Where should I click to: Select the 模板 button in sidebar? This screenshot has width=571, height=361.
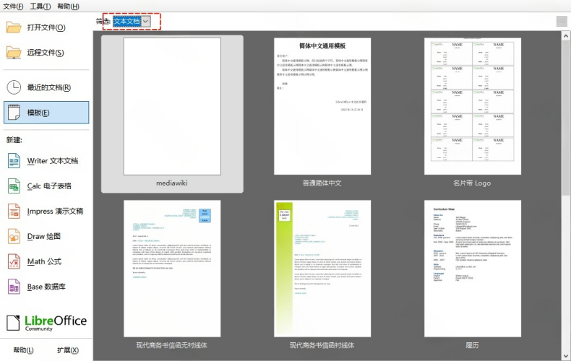[x=46, y=113]
